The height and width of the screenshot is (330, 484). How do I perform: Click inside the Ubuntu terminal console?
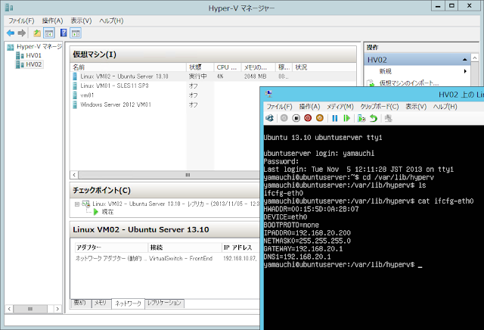pos(374,227)
